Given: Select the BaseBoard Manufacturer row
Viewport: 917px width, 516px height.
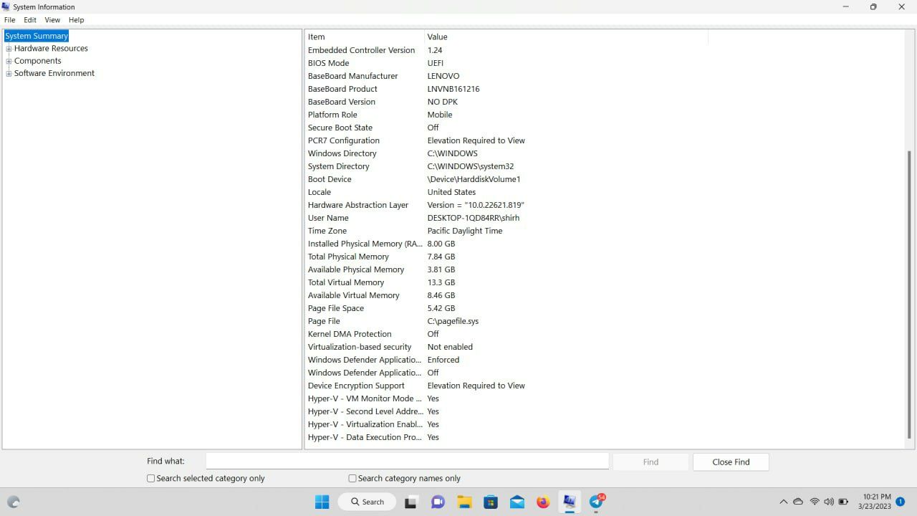Looking at the screenshot, I should click(x=507, y=76).
